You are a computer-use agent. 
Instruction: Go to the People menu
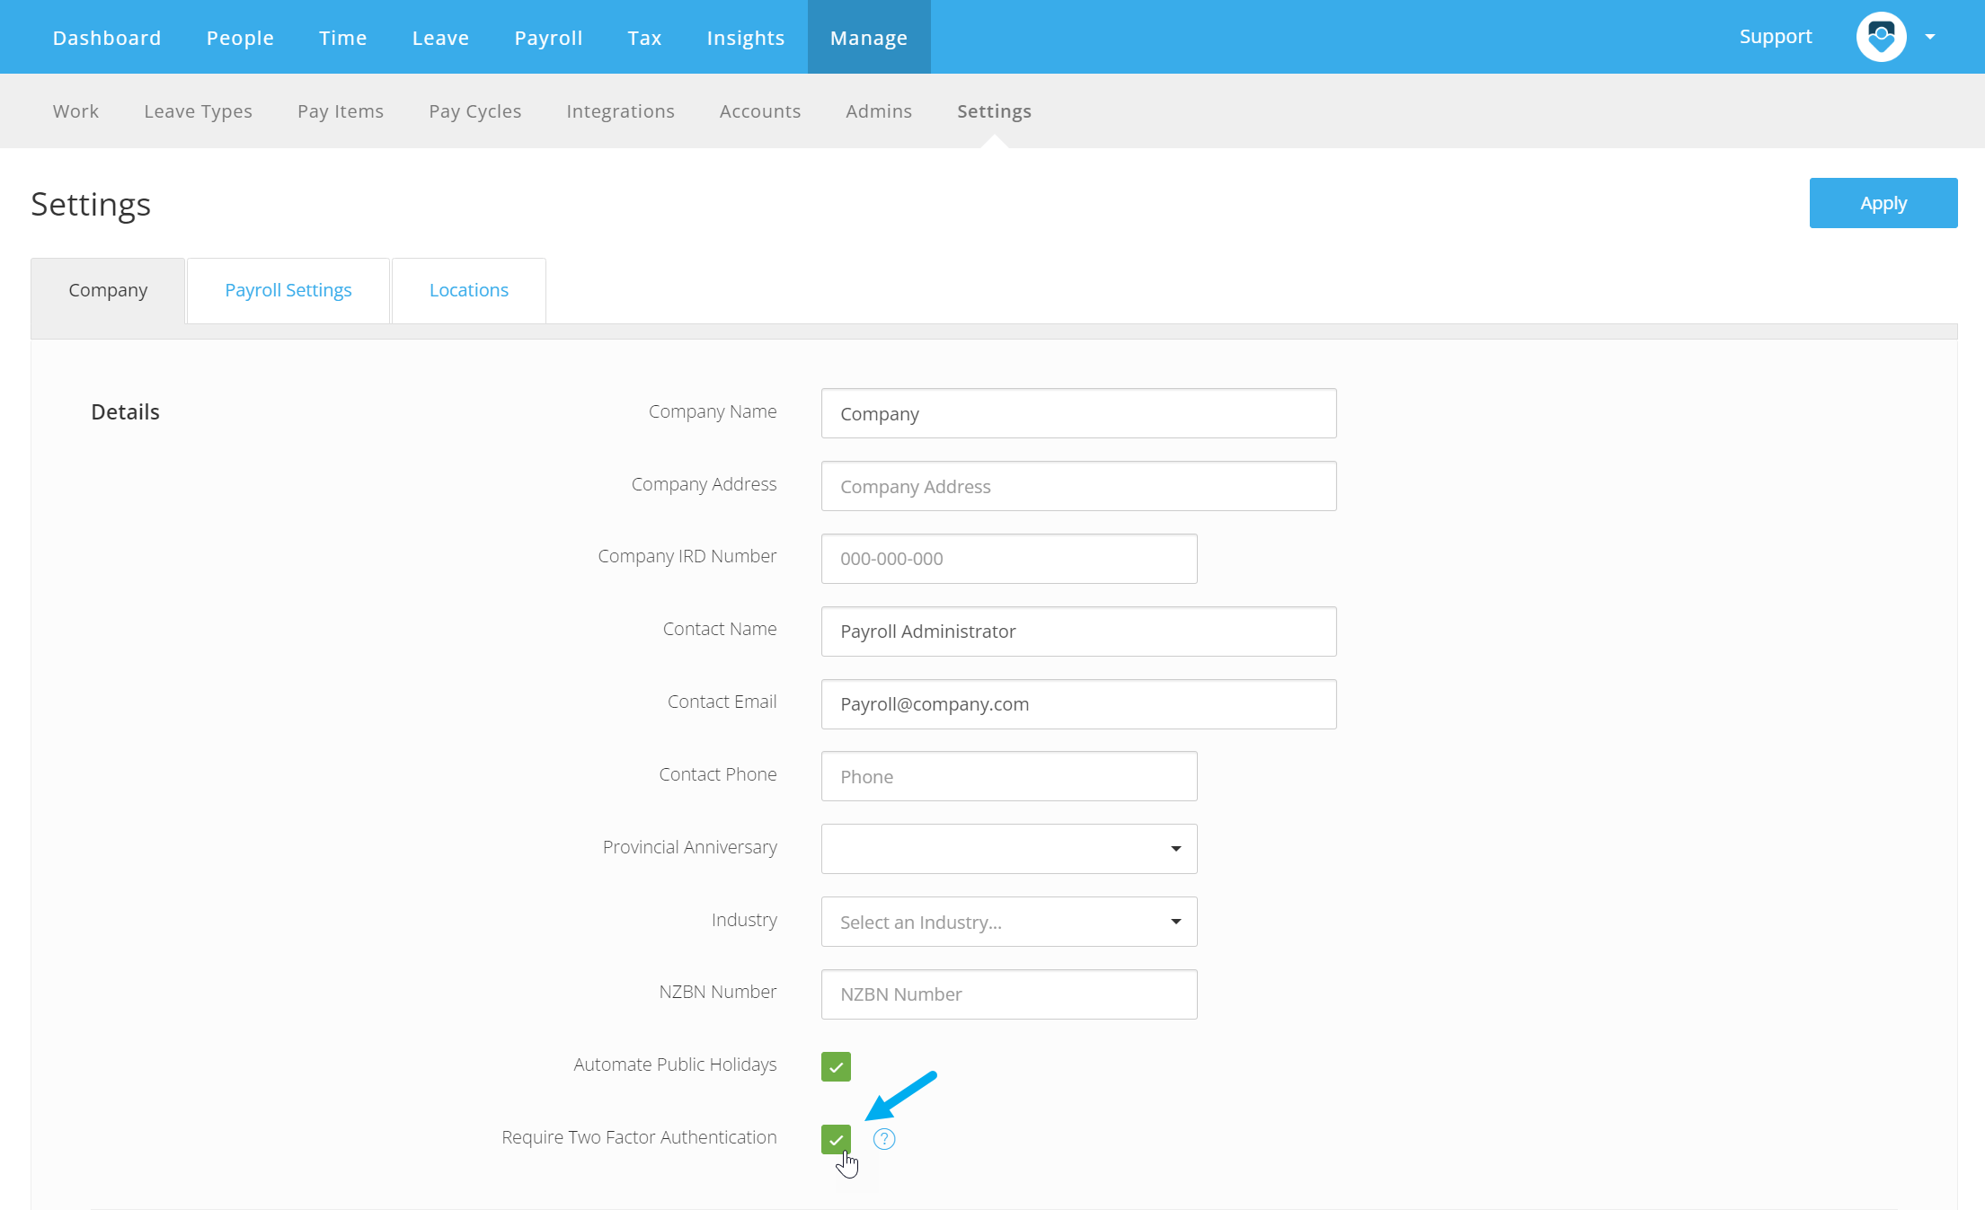pyautogui.click(x=240, y=38)
